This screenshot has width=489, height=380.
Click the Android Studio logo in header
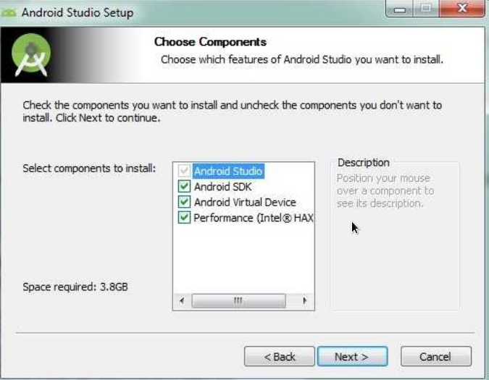31,55
